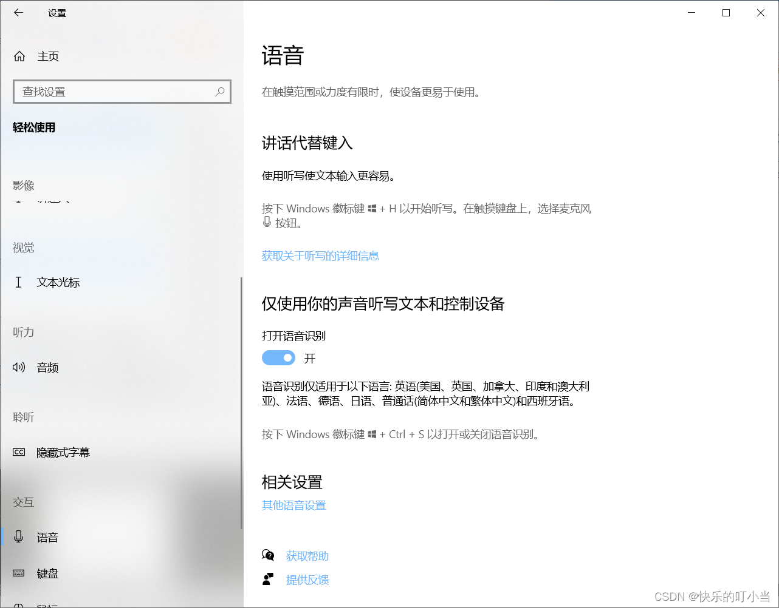Select the 隐藏式字幕 CC icon

pos(19,452)
